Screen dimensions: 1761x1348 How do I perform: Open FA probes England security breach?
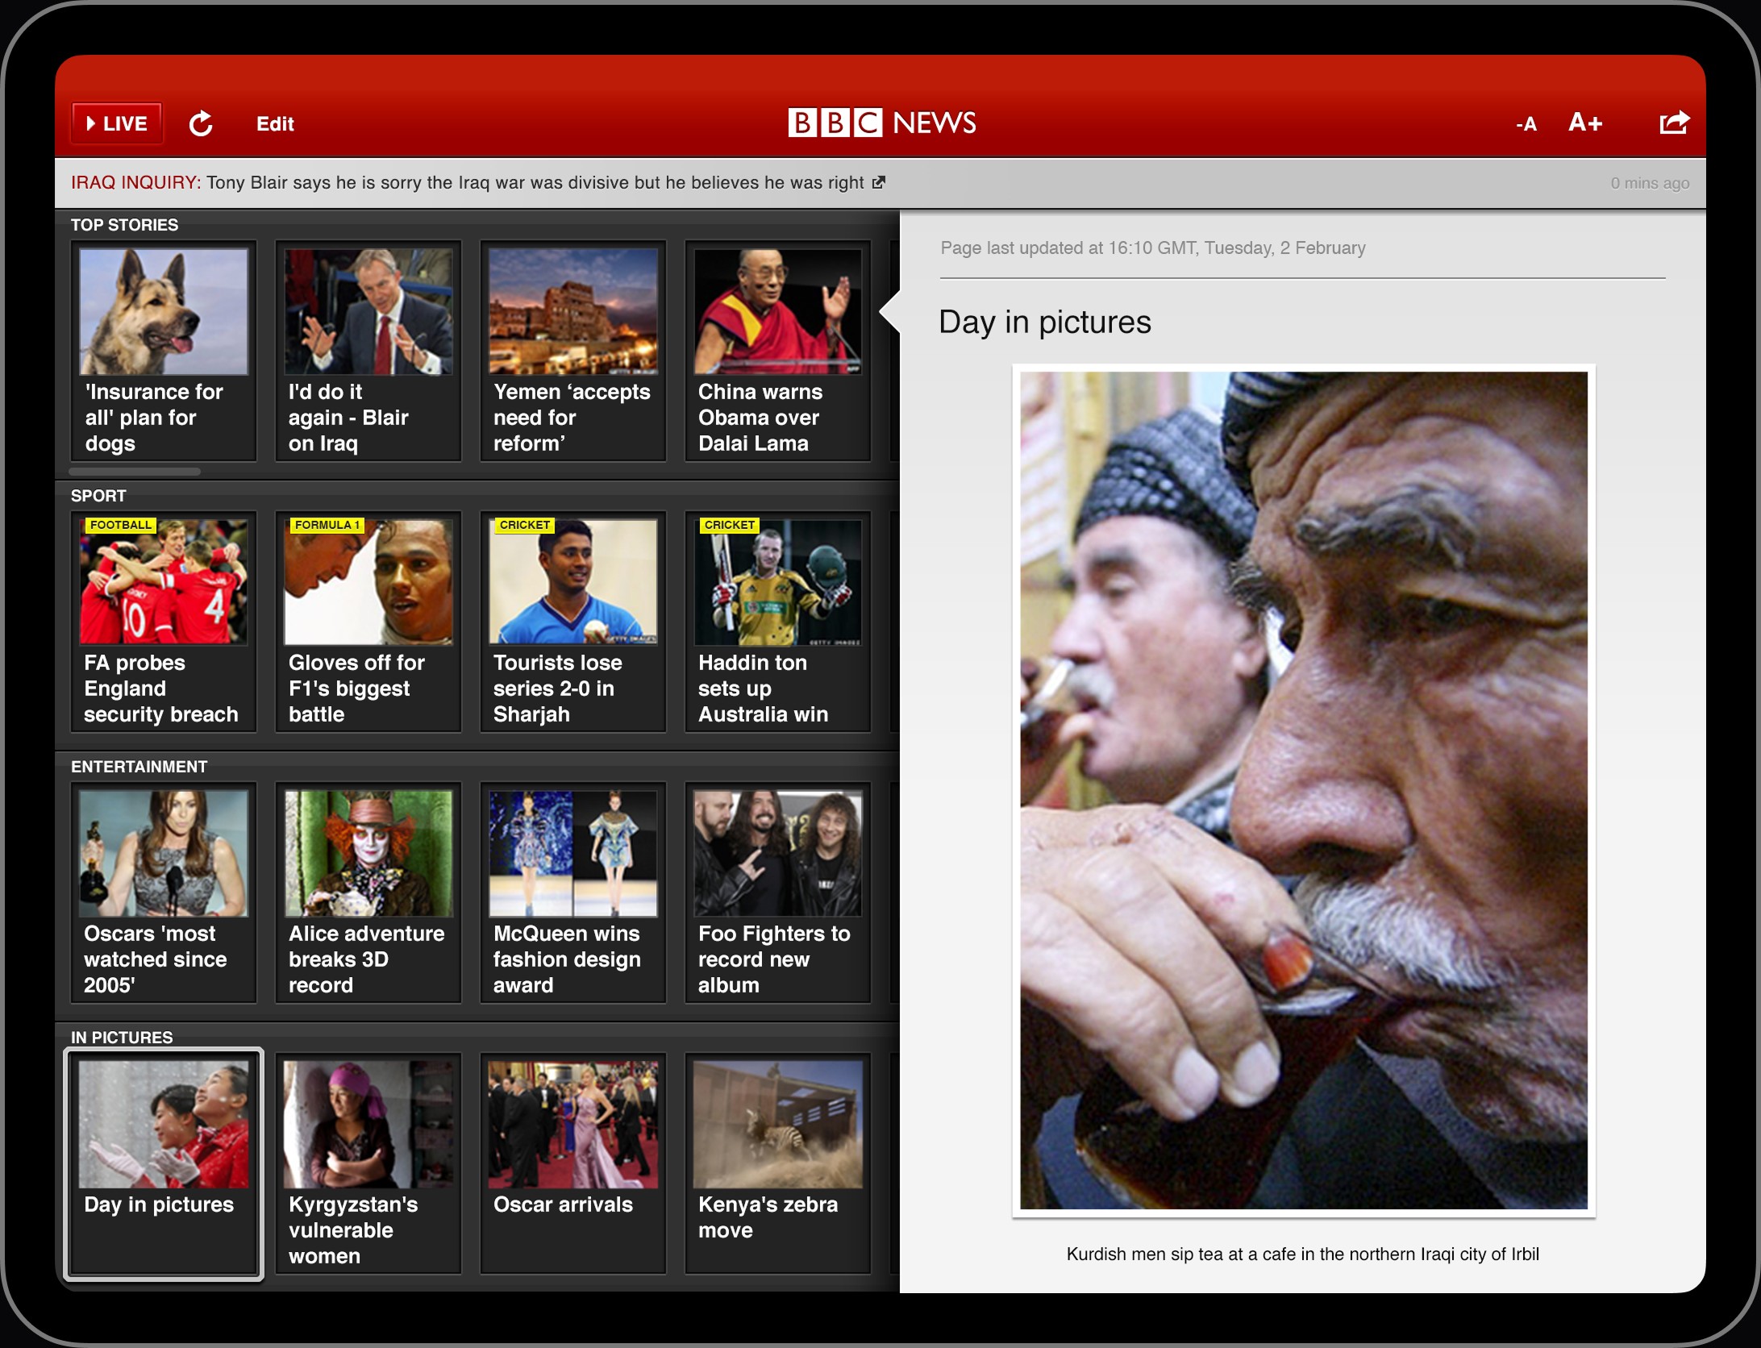164,622
